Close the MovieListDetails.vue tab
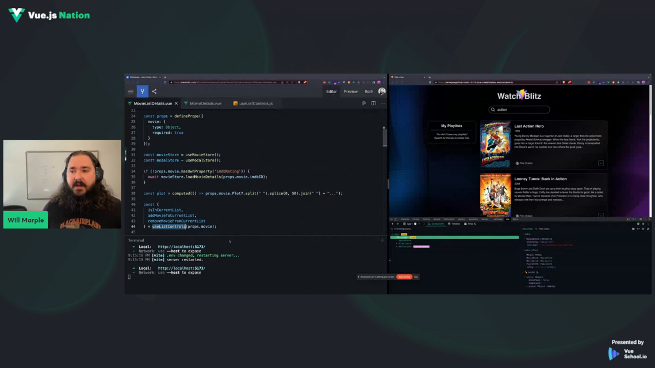 176,103
